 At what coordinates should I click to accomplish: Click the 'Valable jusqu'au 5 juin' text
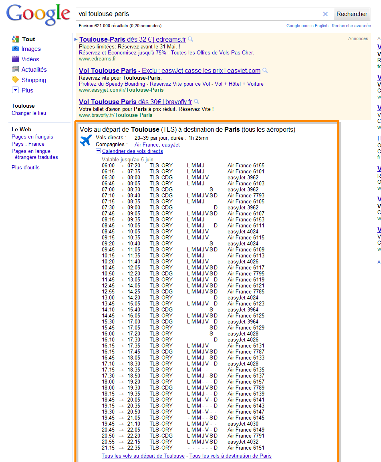click(x=127, y=159)
